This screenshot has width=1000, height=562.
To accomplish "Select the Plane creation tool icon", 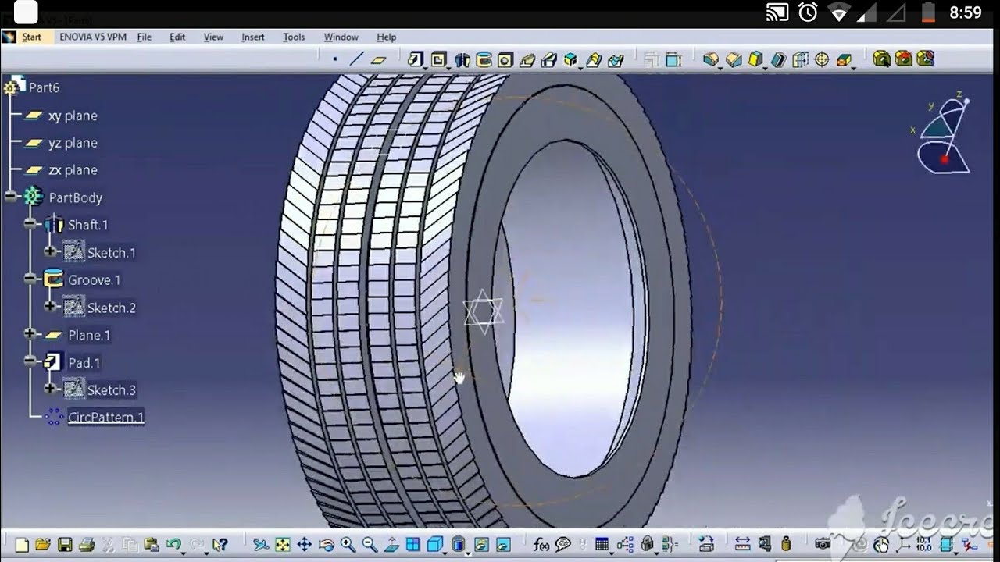I will tap(378, 59).
